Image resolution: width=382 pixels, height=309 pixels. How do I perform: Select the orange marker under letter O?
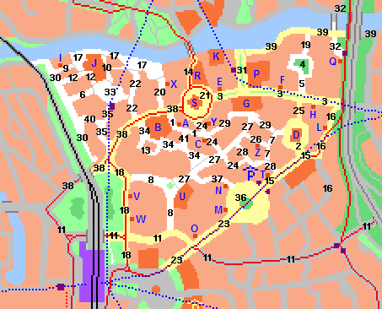click(x=195, y=236)
